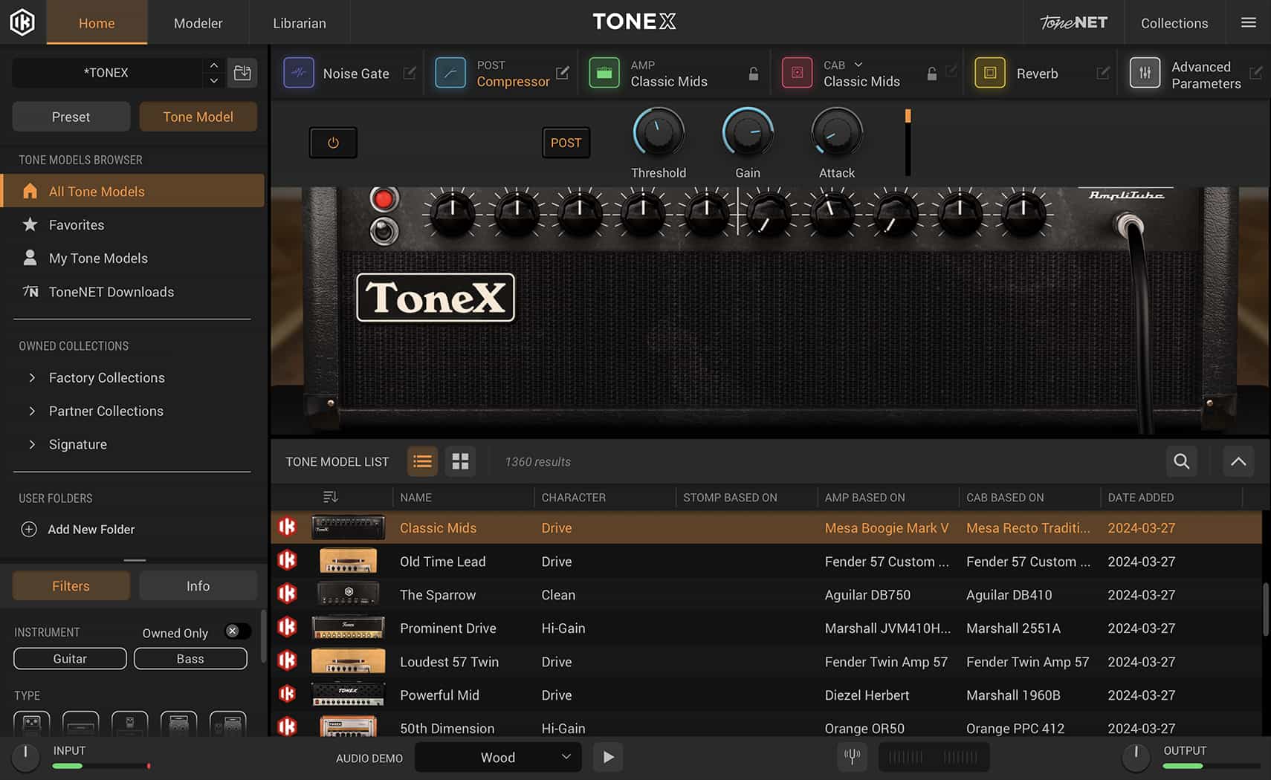Select the Bass instrument button
1271x780 pixels.
coord(190,658)
